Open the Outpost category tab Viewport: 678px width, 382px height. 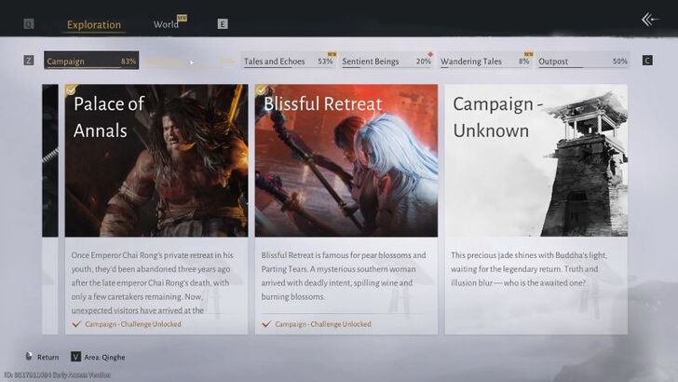coord(583,61)
